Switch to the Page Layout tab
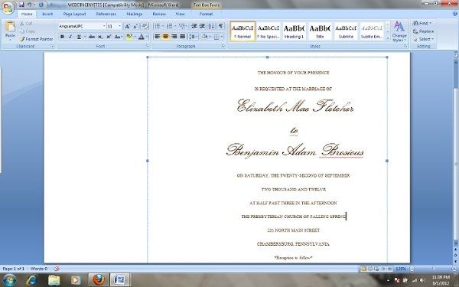This screenshot has width=459, height=287. tap(74, 14)
